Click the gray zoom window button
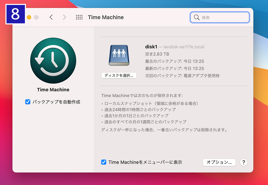 coord(36,17)
